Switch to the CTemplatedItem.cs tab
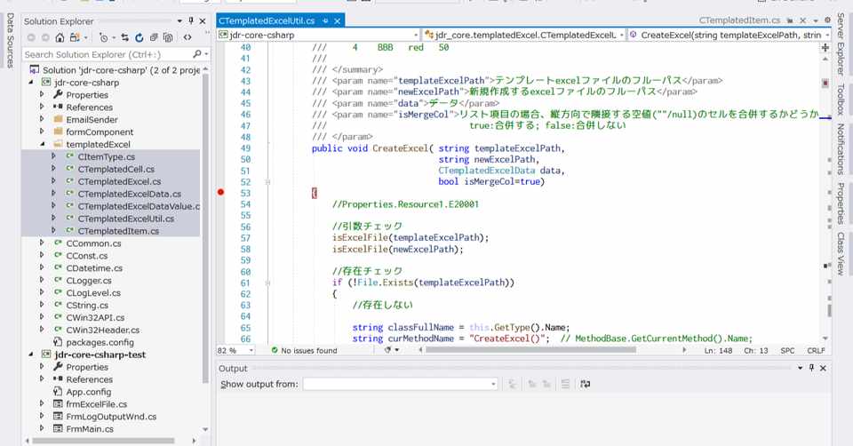The height and width of the screenshot is (446, 853). (739, 20)
